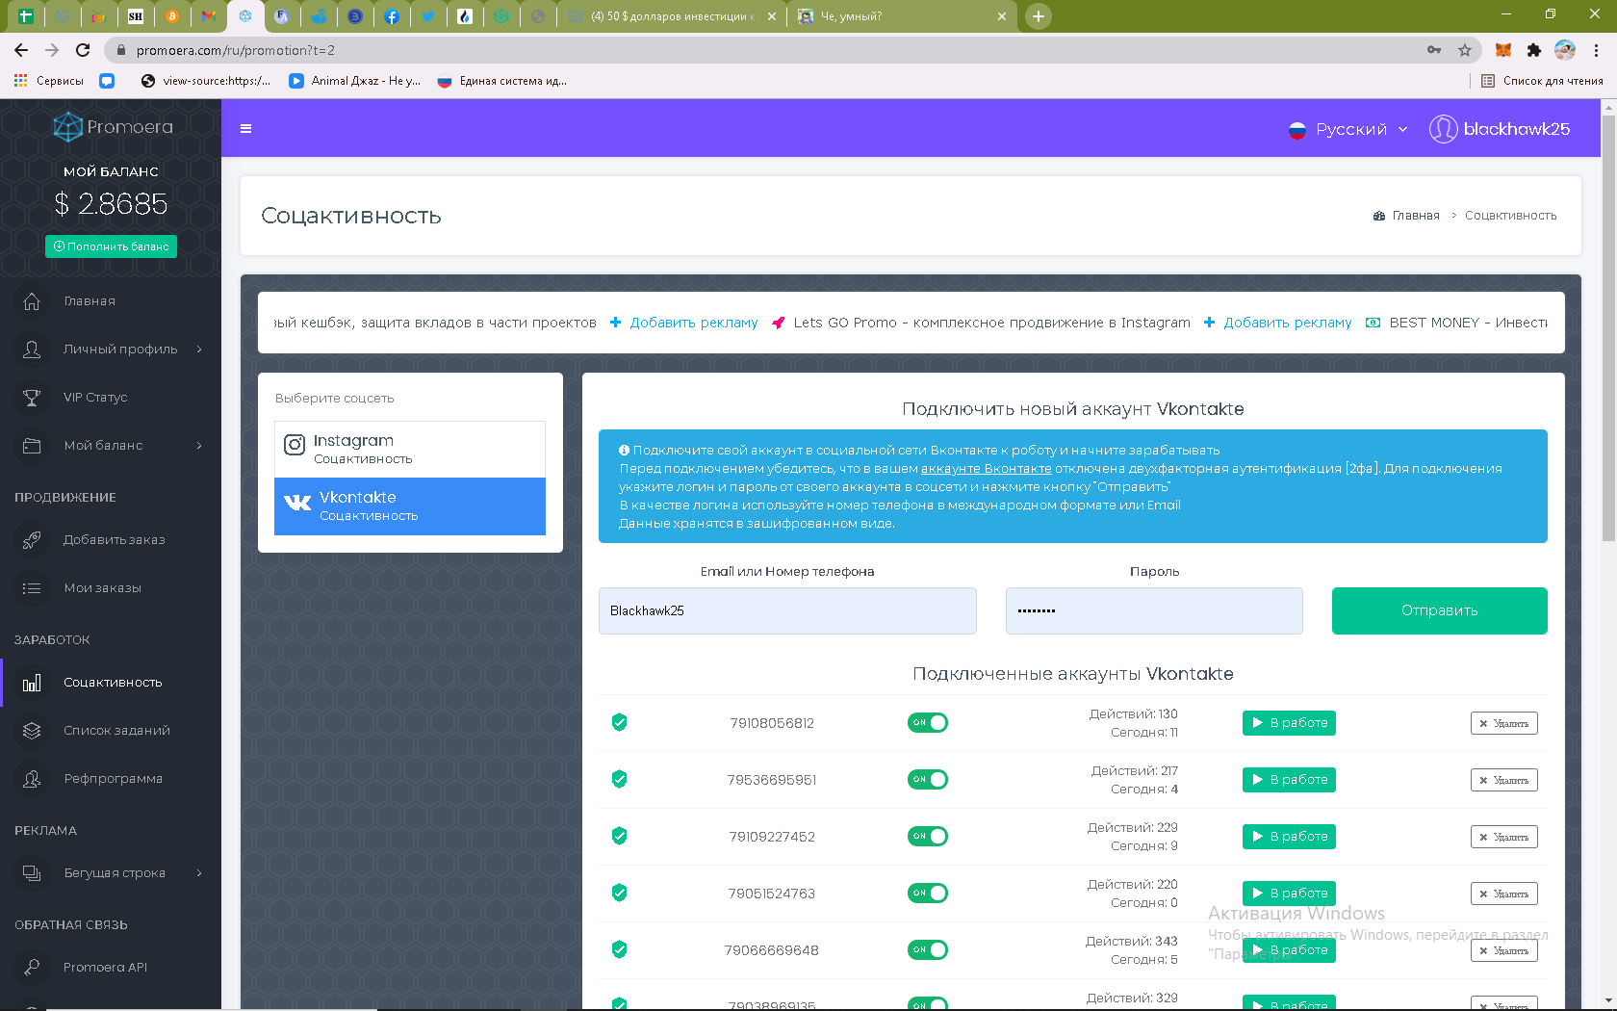The width and height of the screenshot is (1617, 1011).
Task: Click the verified shield icon for 79109227452
Action: (x=620, y=836)
